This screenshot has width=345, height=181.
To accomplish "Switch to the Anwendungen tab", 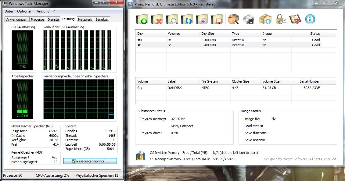I will point(17,19).
